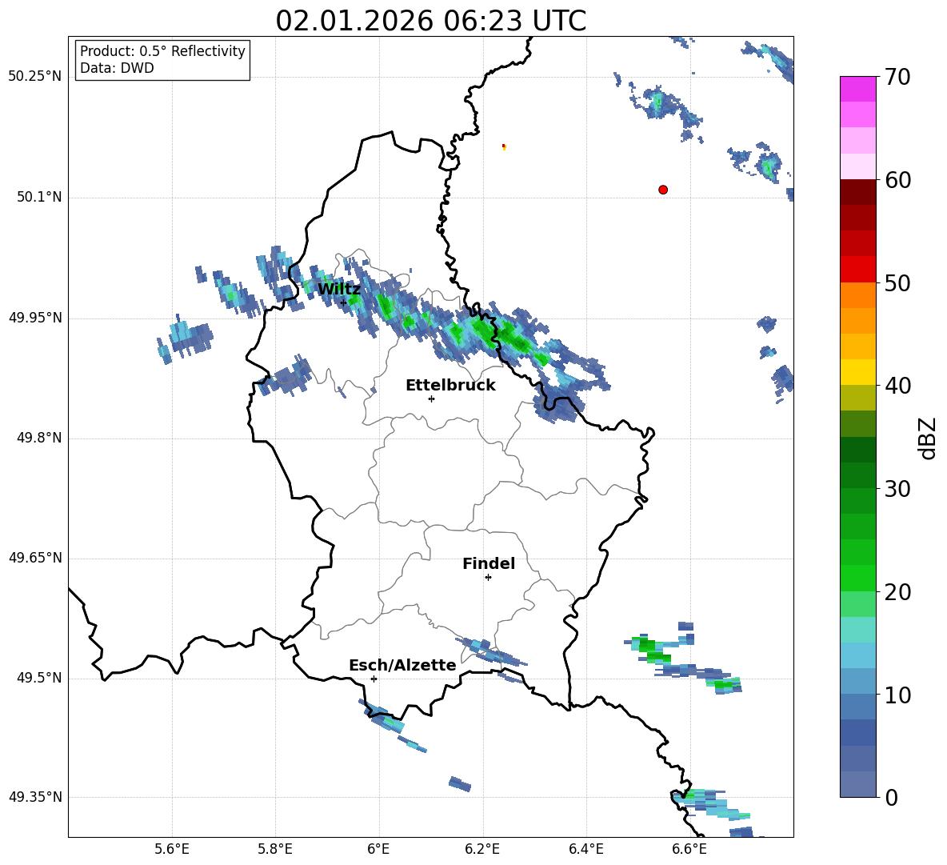Click the 49.95°N latitude label
This screenshot has height=865, width=947.
pyautogui.click(x=35, y=318)
